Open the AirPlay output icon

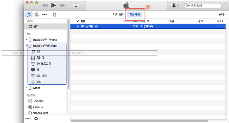pyautogui.click(x=76, y=5)
